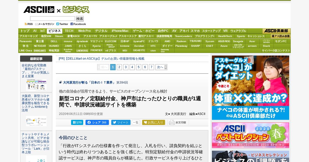
Task: Open the AMD sponsor link
Action: [167, 41]
